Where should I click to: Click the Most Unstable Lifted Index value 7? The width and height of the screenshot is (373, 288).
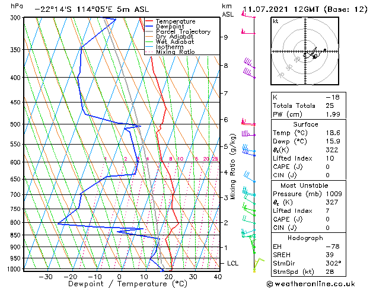(327, 211)
